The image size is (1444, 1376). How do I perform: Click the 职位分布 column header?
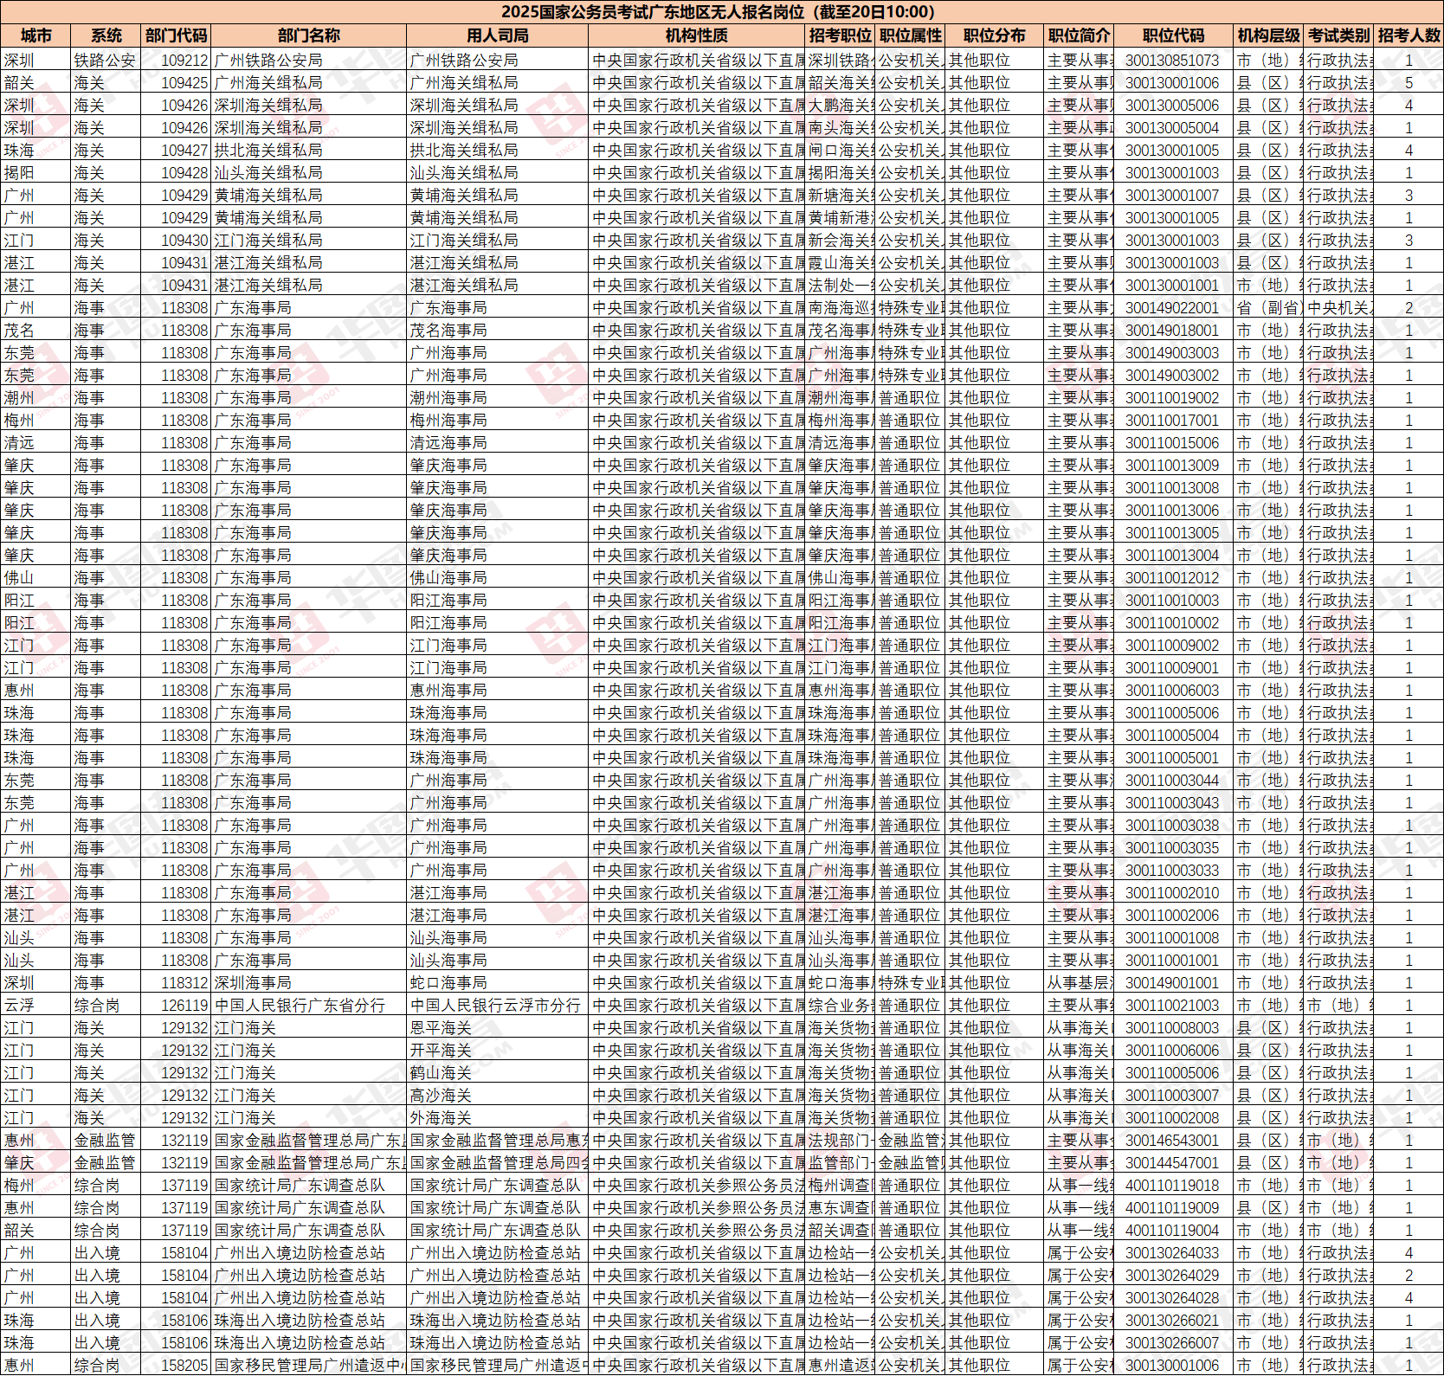[995, 35]
